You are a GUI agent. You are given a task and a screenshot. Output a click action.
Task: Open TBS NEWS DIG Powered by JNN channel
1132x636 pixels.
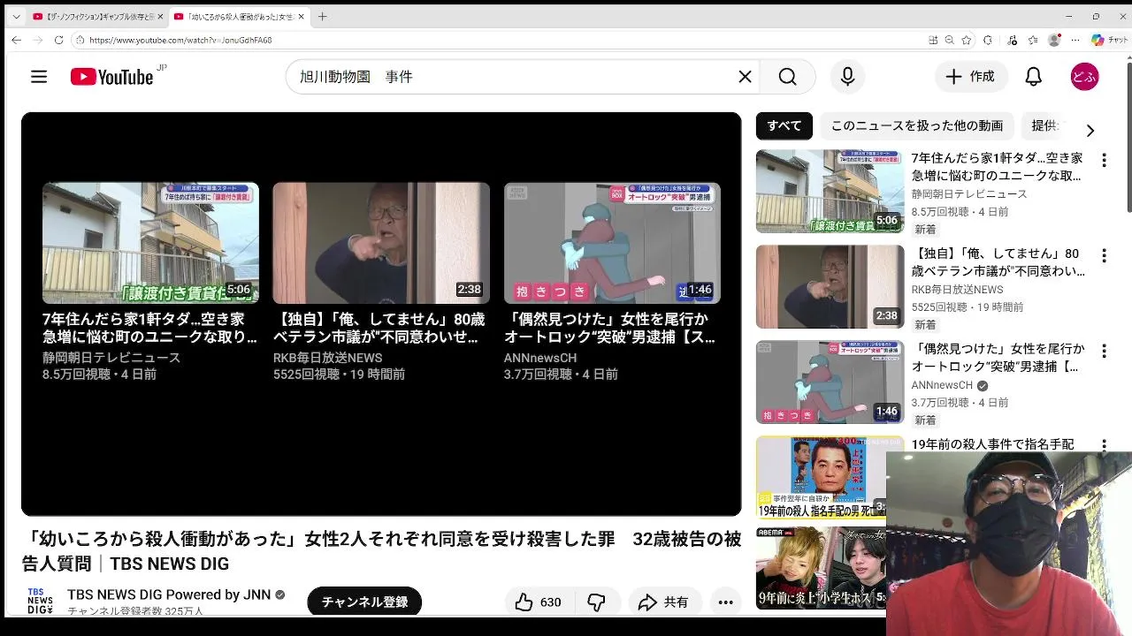(168, 594)
